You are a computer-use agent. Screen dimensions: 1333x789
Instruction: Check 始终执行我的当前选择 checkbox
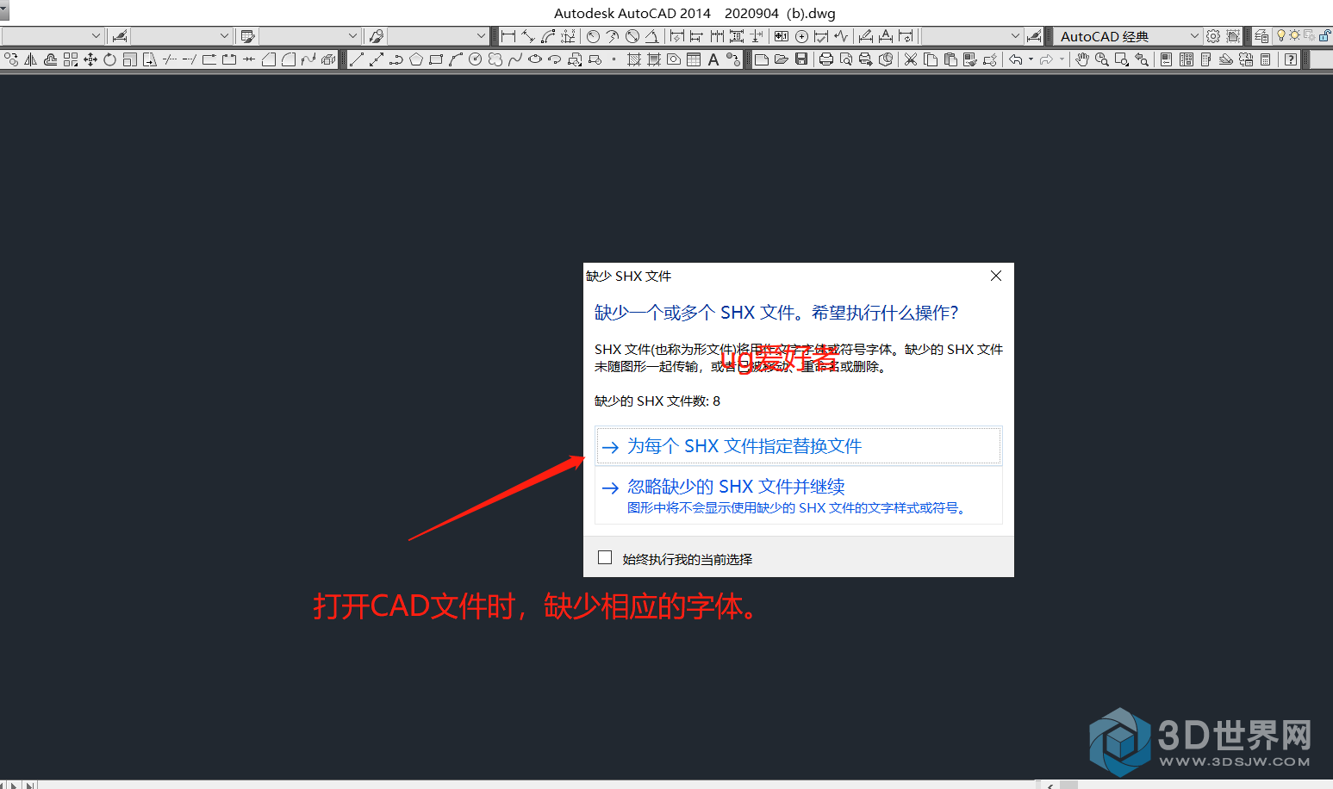pyautogui.click(x=605, y=558)
